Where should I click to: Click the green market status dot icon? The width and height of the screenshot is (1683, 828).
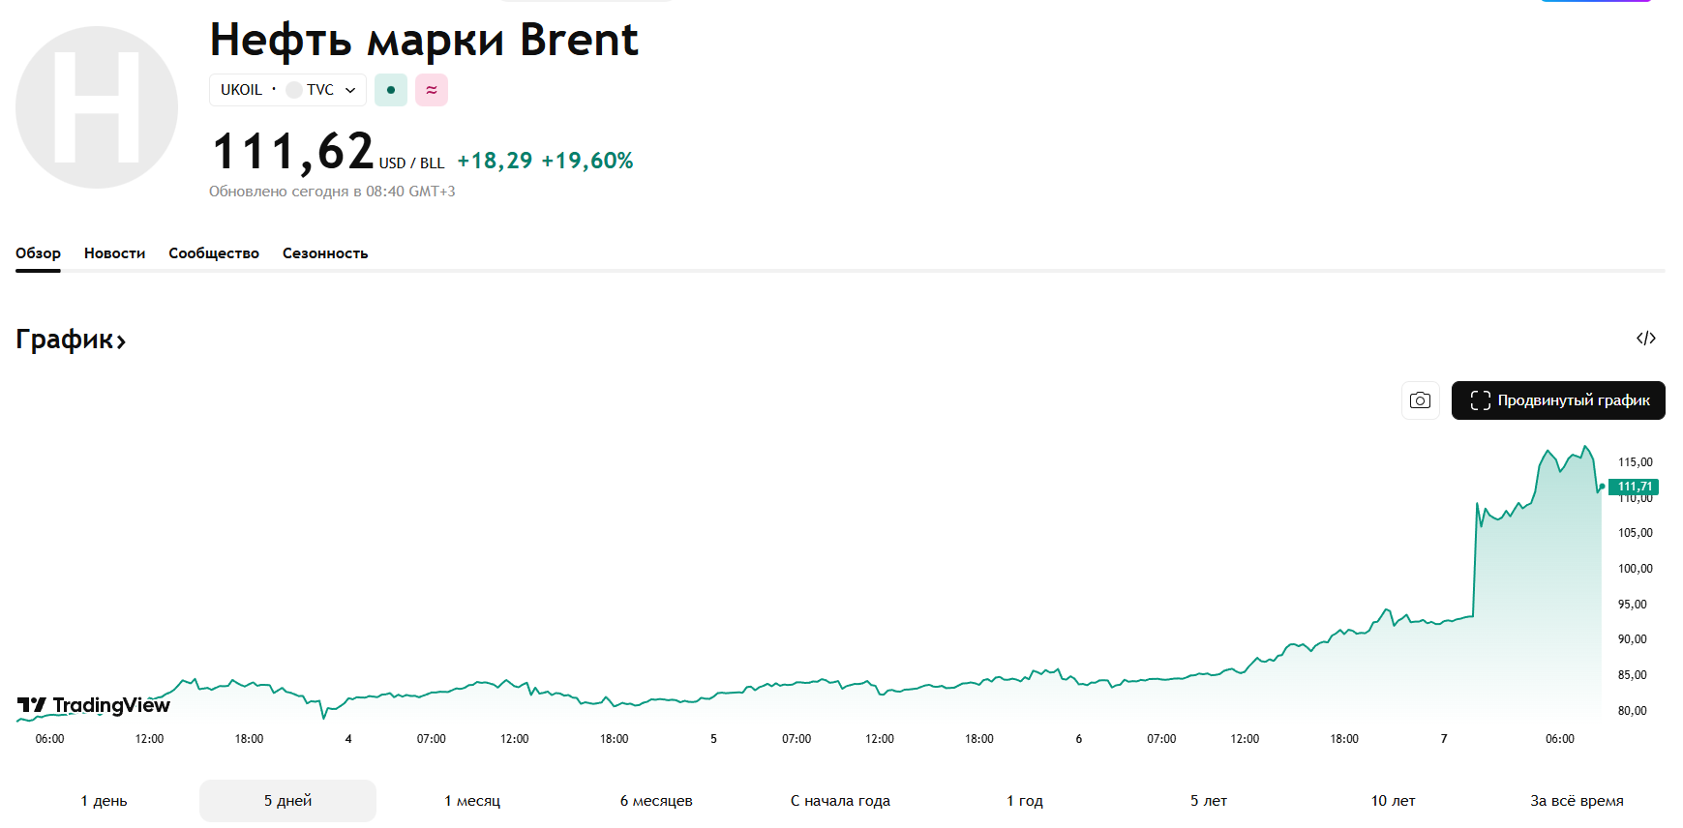[391, 90]
